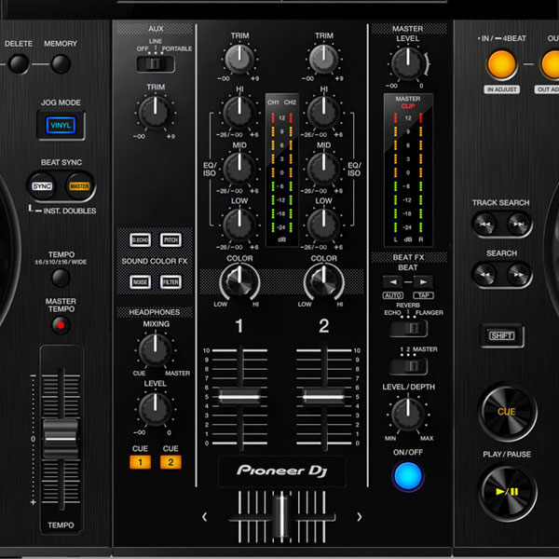Screen dimensions: 559x559
Task: Click the channel 2 fader handle
Action: 323,397
